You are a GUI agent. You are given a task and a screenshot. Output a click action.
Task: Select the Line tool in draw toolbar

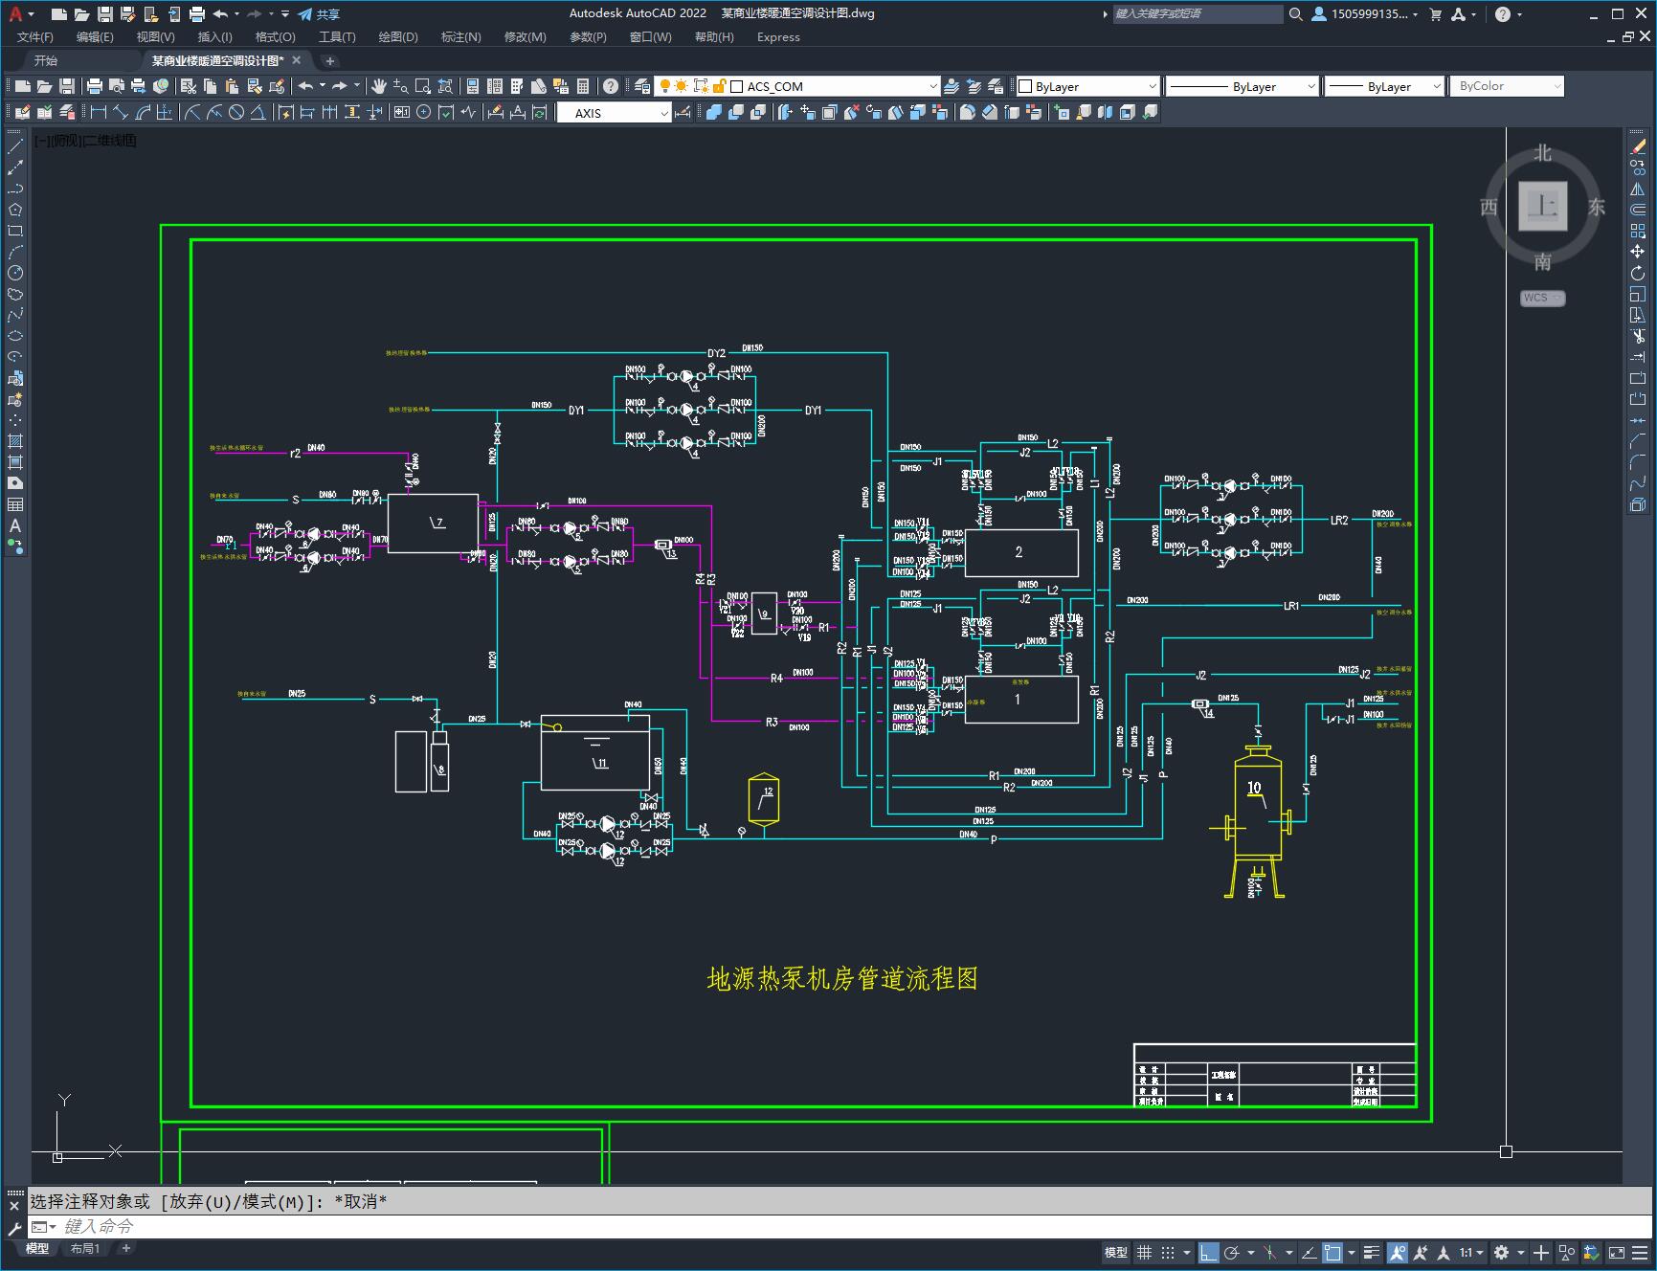pos(15,146)
